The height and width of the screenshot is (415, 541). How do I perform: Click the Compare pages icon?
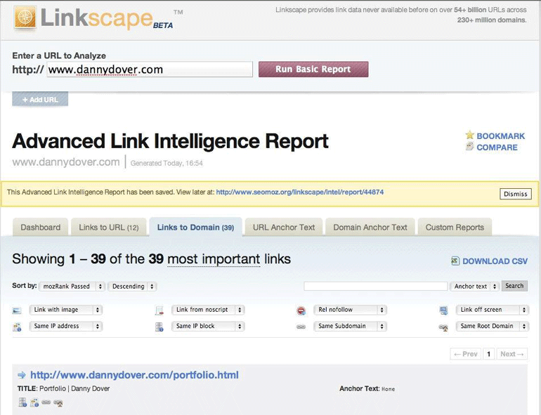469,147
